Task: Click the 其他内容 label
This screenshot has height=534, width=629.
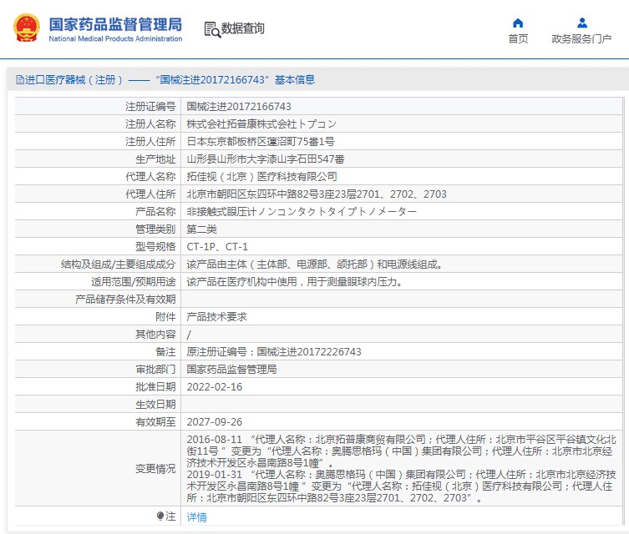Action: 155,335
